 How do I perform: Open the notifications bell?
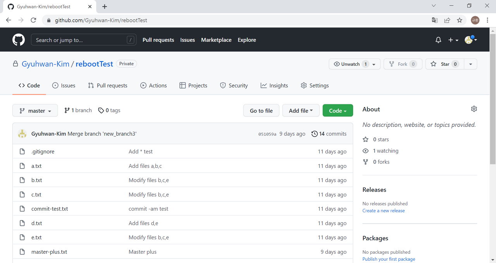pos(438,40)
